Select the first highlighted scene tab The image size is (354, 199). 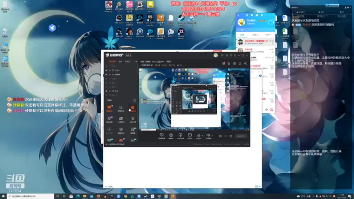(112, 61)
